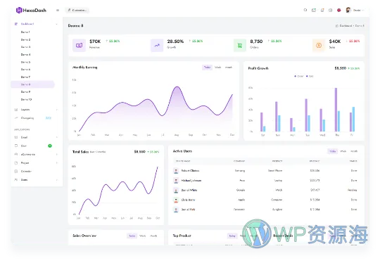
Task: Click the HexaDash logo
Action: (31, 10)
